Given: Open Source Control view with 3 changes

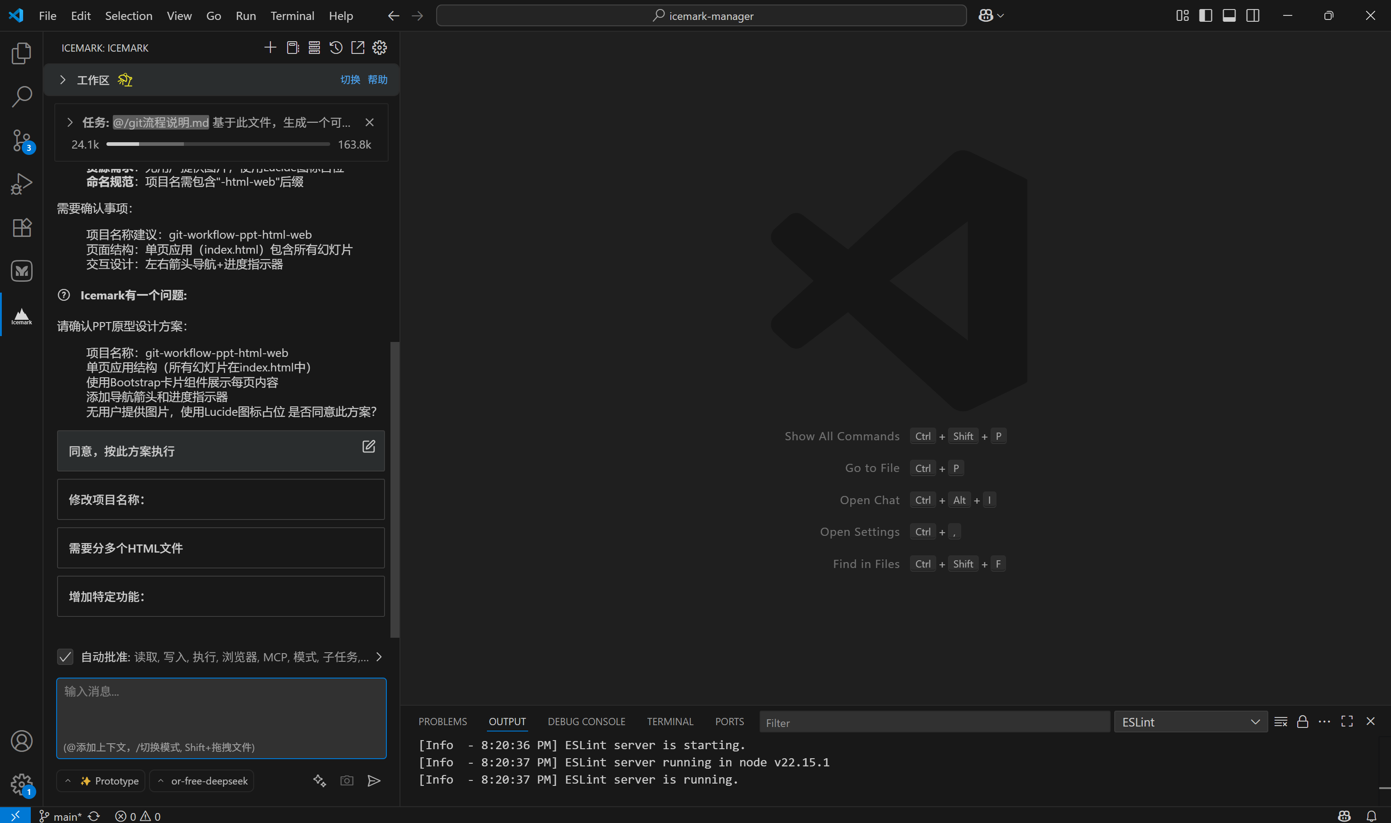Looking at the screenshot, I should pyautogui.click(x=22, y=140).
